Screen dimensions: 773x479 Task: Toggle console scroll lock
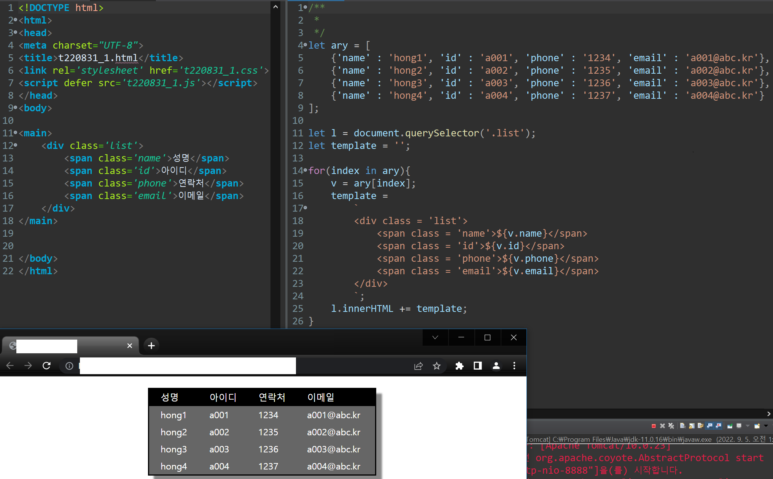pos(692,426)
